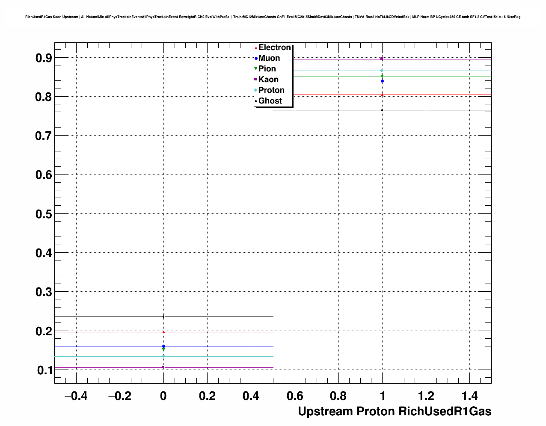
Task: Click the Proton data point at x=1
Action: coord(382,71)
